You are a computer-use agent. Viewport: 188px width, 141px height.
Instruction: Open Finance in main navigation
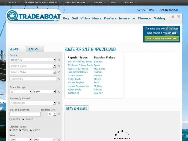tap(144, 18)
